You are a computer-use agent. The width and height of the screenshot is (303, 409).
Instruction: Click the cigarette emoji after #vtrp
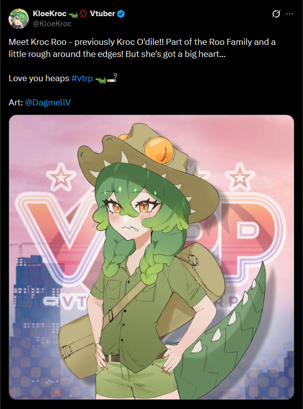[112, 78]
